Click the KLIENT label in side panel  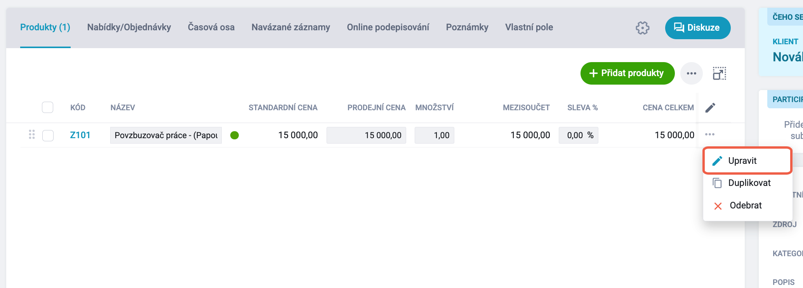point(785,42)
